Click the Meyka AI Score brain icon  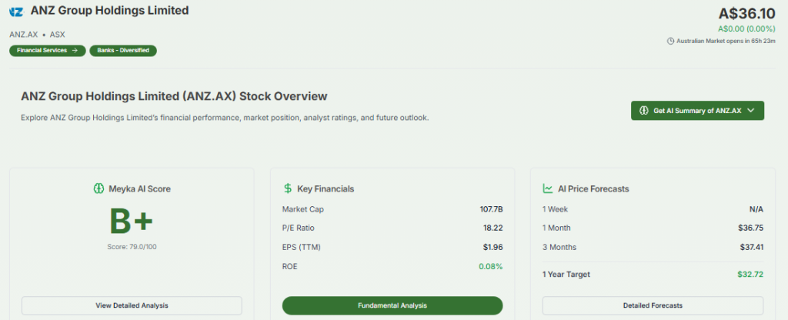[x=98, y=188]
